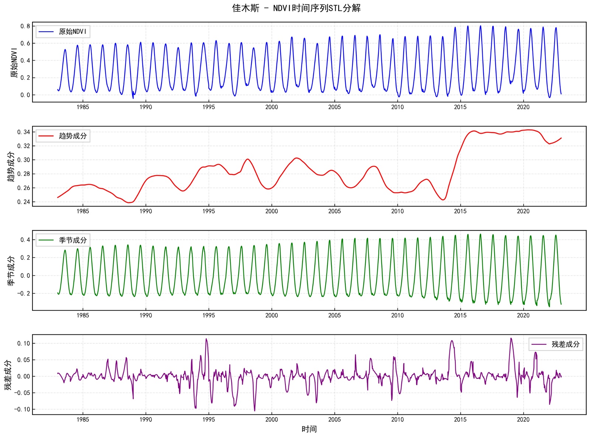The width and height of the screenshot is (590, 435).
Task: Click the green legend line sample for 季节成分
Action: point(46,240)
